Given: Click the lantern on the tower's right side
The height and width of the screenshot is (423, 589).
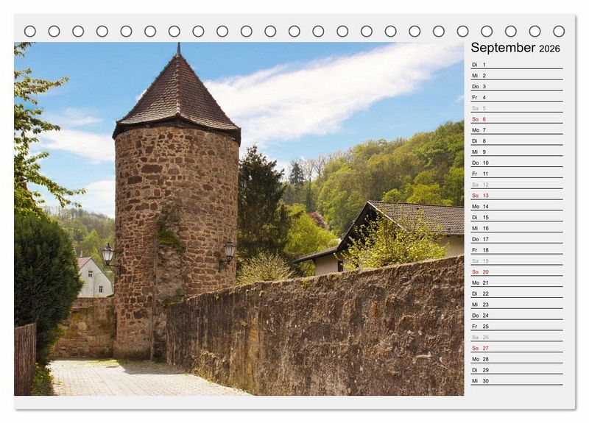Looking at the screenshot, I should [x=230, y=252].
